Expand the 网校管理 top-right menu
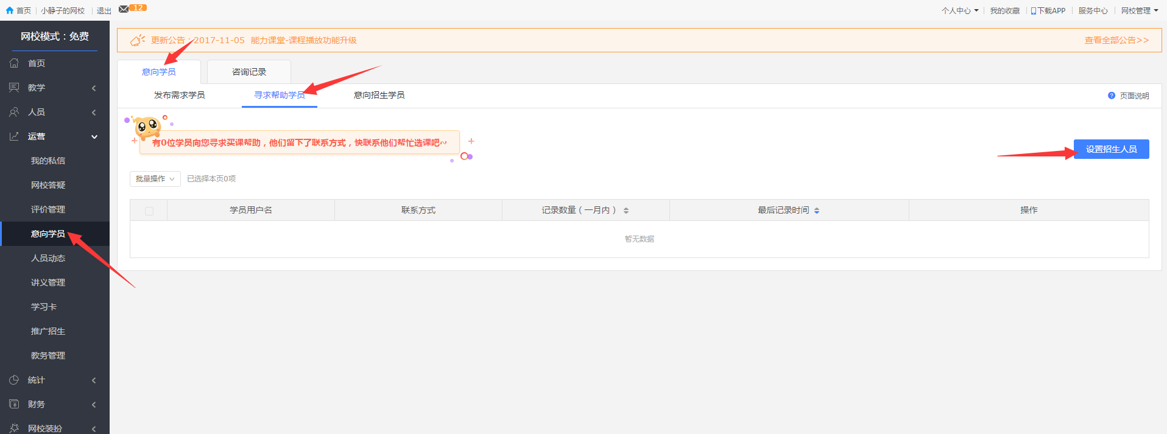The image size is (1167, 434). point(1139,11)
